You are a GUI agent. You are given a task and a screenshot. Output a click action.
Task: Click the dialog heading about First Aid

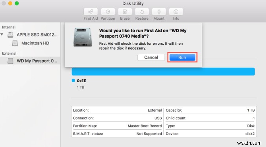tap(143, 33)
